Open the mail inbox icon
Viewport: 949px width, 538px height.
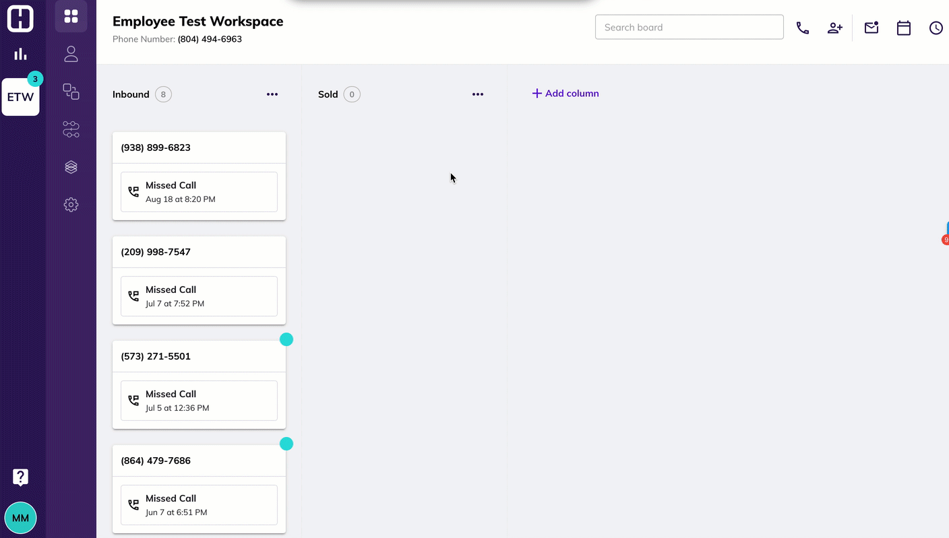[x=871, y=28]
